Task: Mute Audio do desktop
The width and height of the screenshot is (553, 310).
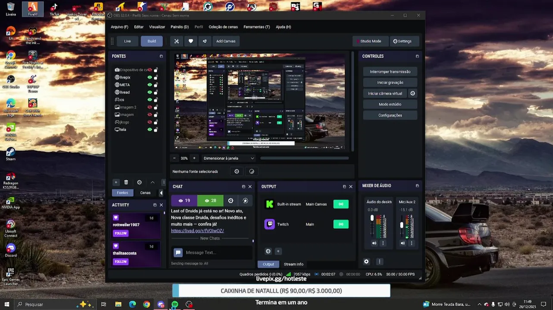Action: point(374,243)
